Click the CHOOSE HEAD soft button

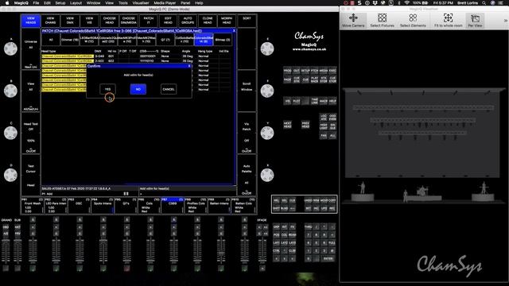pyautogui.click(x=110, y=21)
